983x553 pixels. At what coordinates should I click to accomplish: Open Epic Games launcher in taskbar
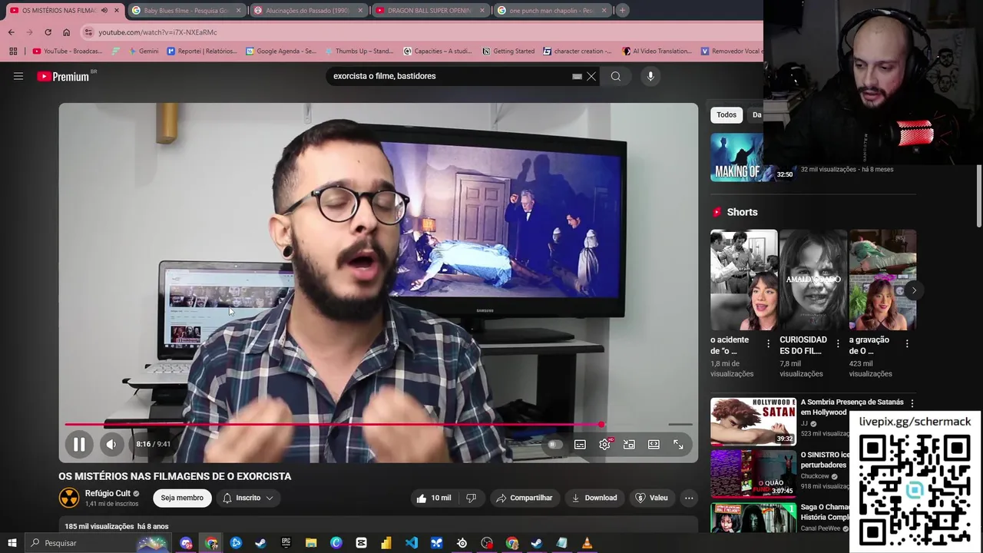point(286,543)
